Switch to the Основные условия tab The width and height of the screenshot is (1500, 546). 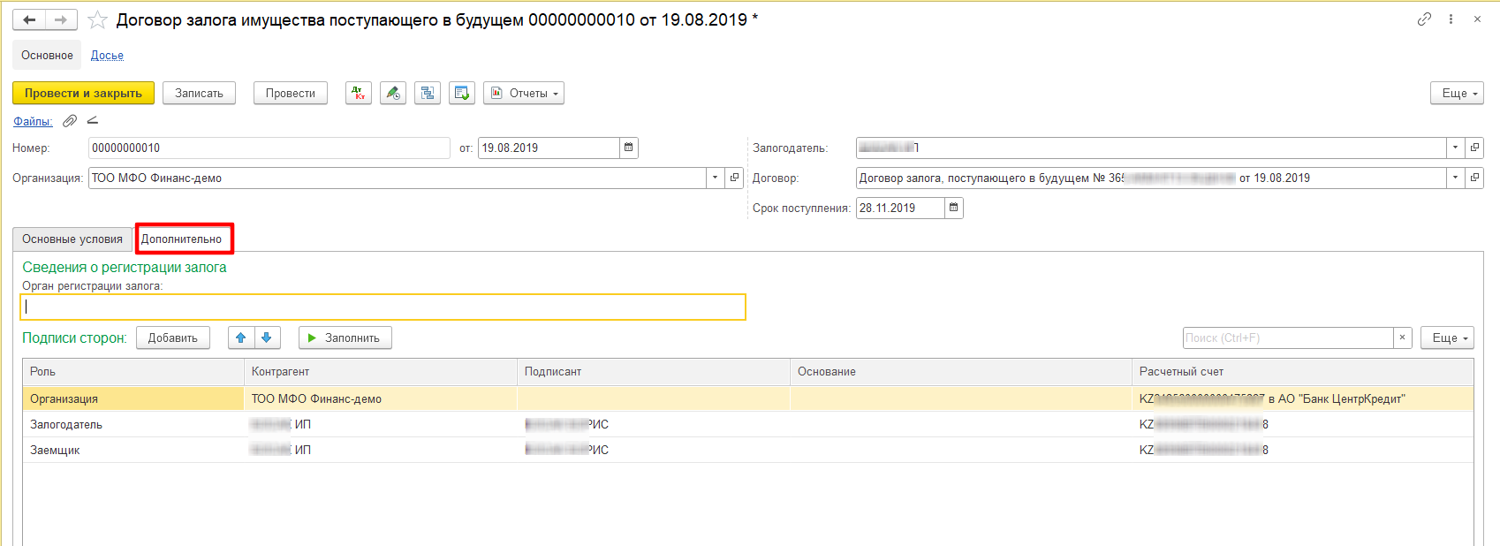coord(72,239)
